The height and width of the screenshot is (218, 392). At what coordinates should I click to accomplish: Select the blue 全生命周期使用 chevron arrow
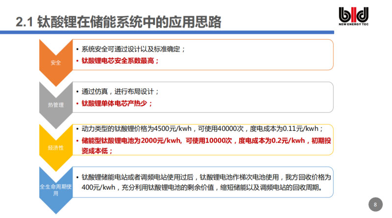tap(56, 189)
